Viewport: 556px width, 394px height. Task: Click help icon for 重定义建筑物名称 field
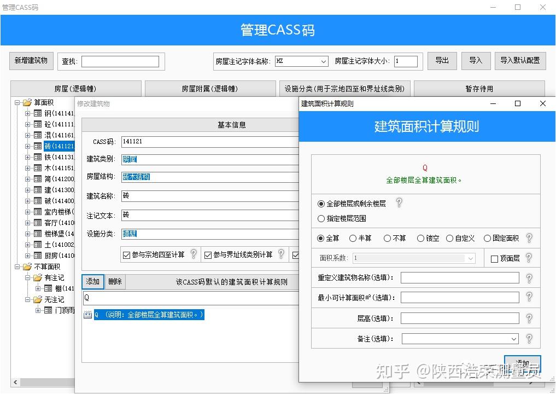point(529,279)
